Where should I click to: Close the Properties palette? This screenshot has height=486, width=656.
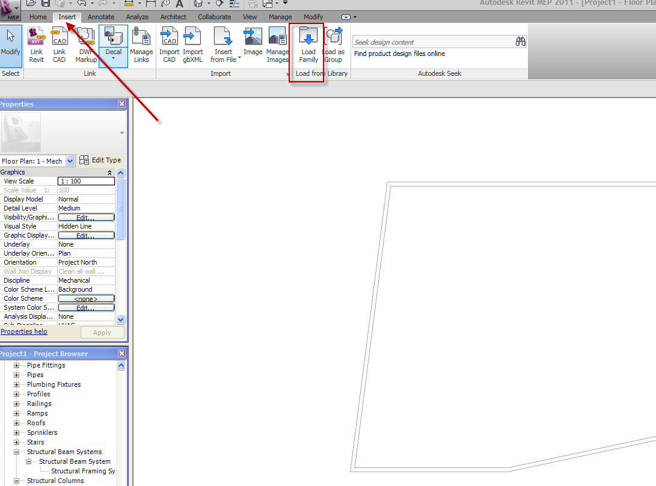click(121, 104)
